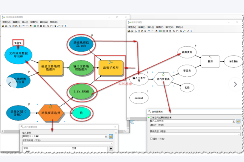
Task: Open the 输入要素 dropdown list
Action: pyautogui.click(x=106, y=136)
